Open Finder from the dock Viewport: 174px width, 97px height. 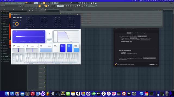click(x=7, y=94)
